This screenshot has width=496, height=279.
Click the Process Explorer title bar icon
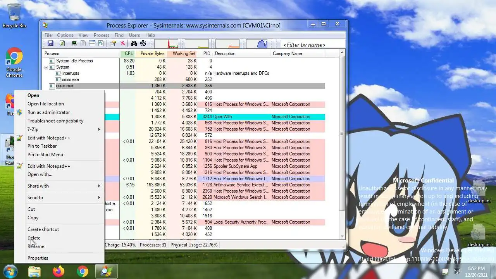45,26
